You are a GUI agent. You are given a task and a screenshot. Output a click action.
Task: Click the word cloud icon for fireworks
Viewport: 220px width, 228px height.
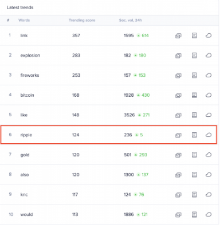[209, 75]
